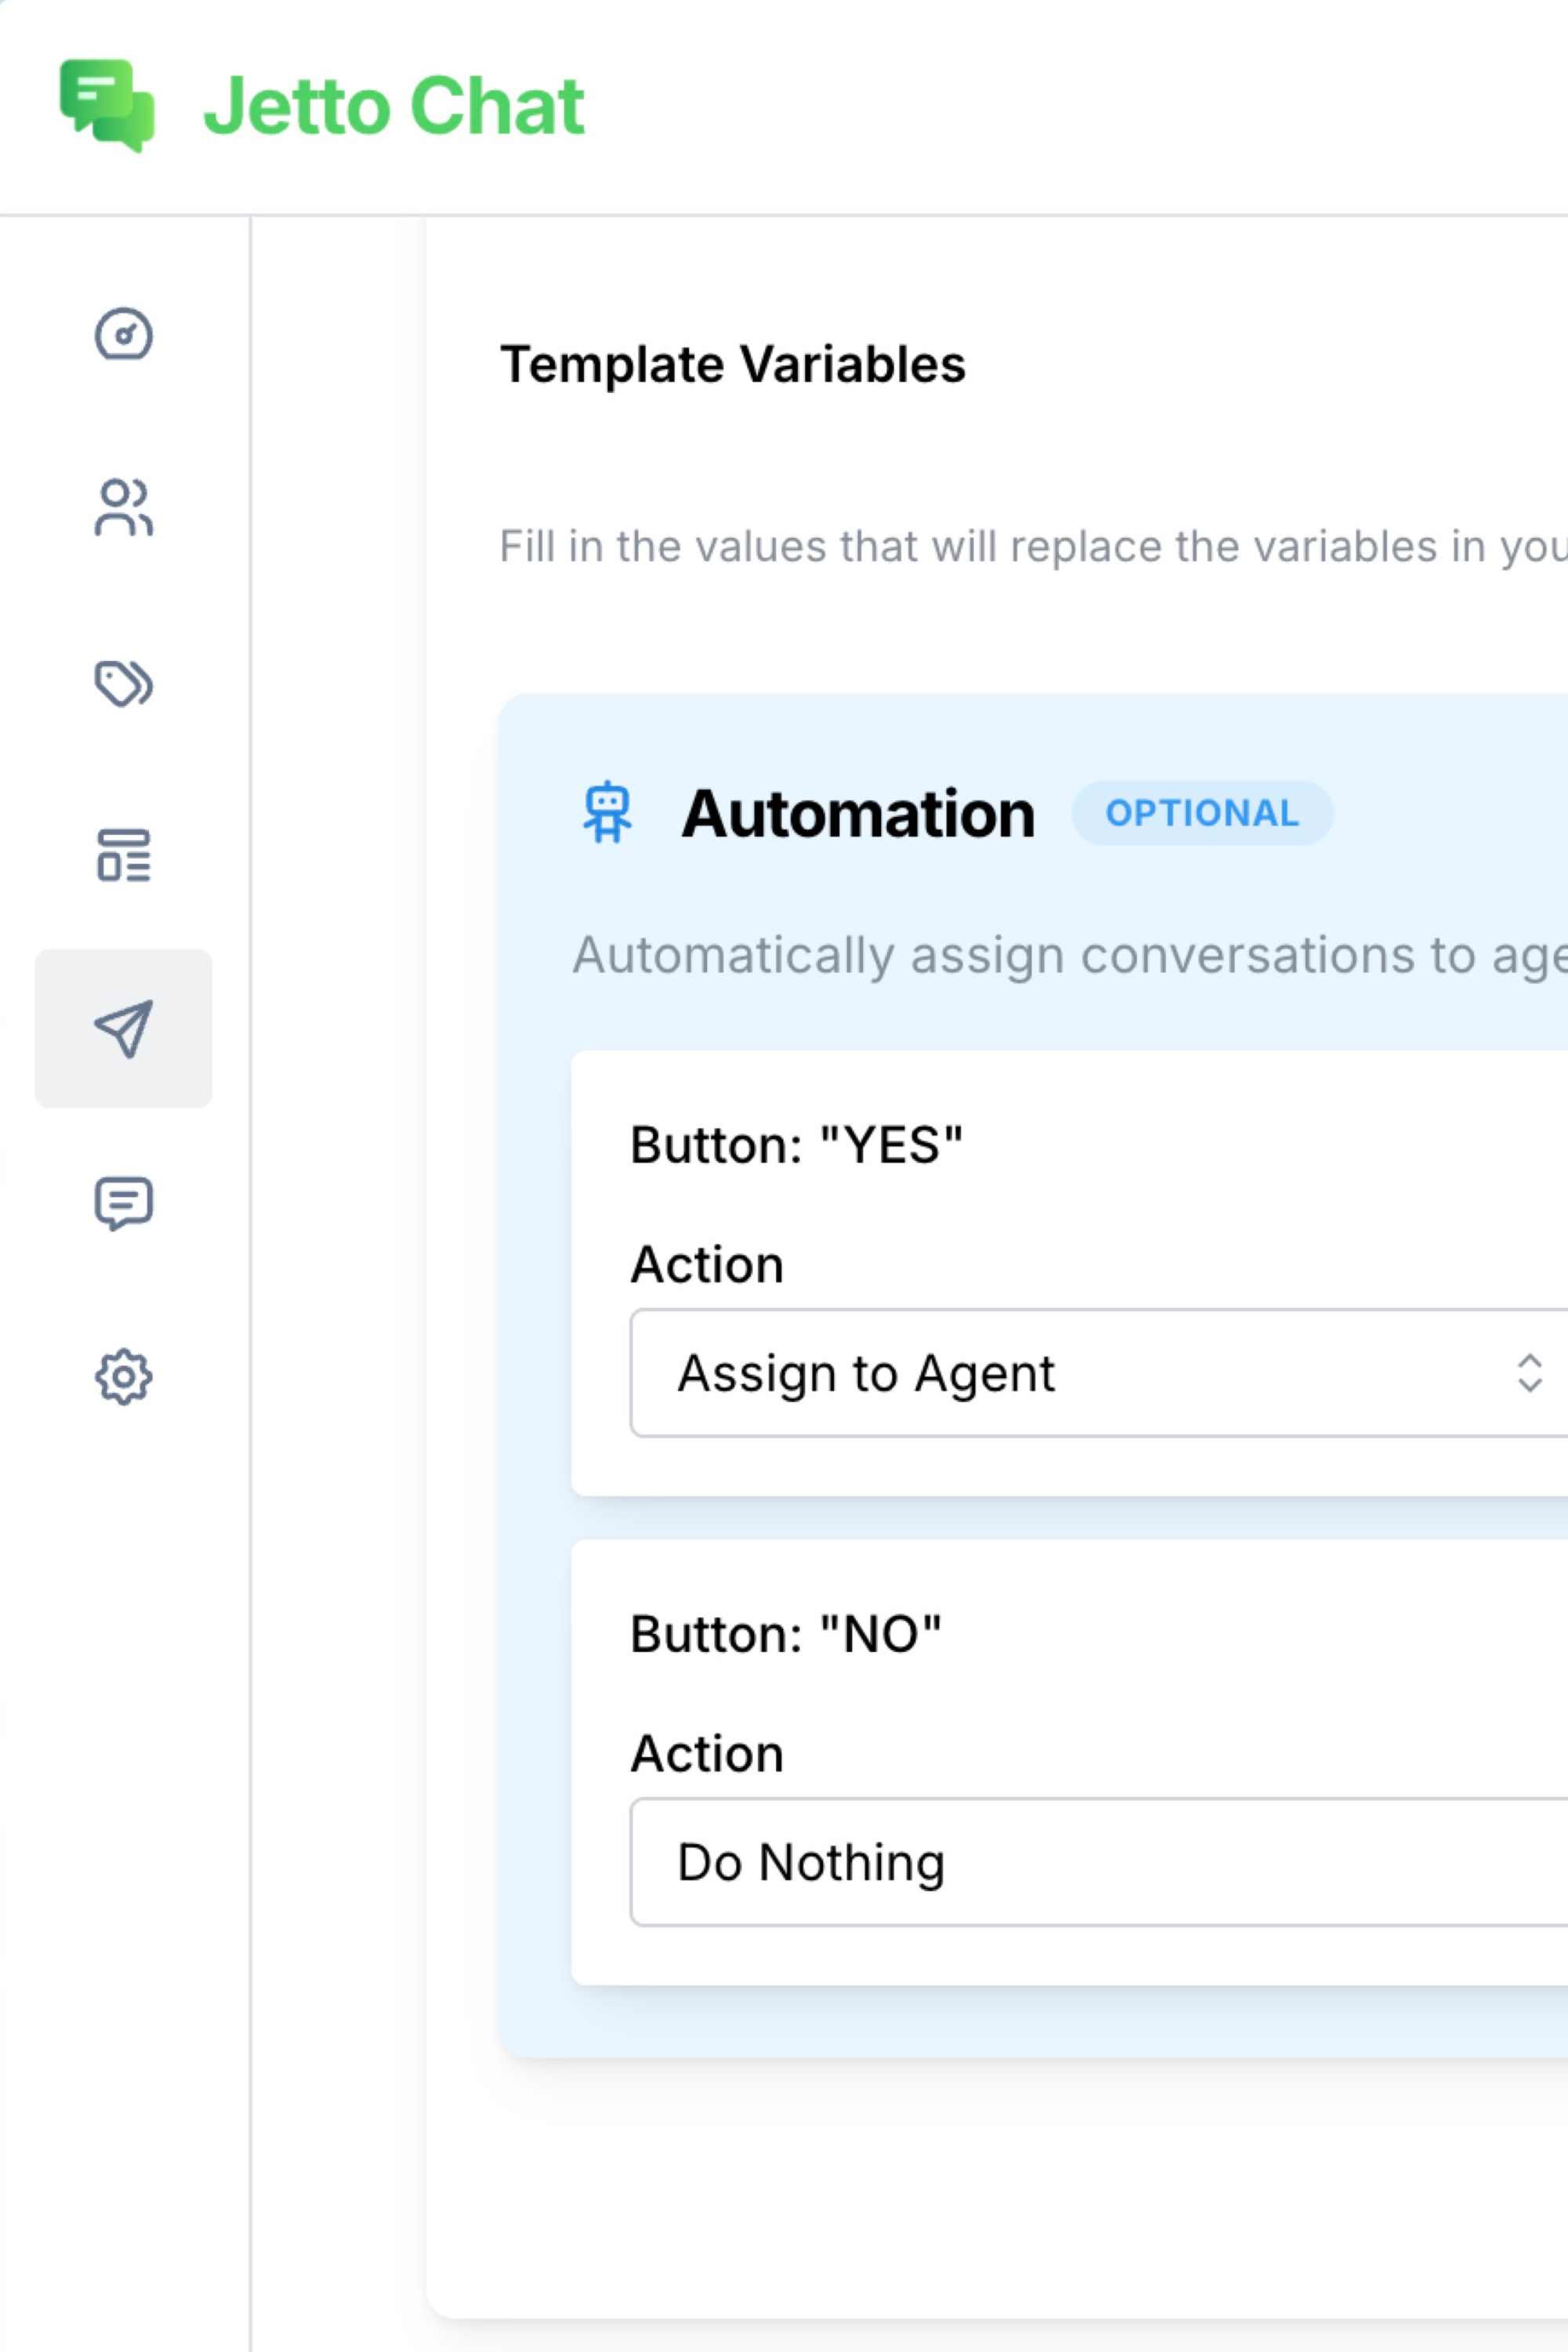Image resolution: width=1568 pixels, height=2352 pixels.
Task: Click the Template Variables heading
Action: coord(733,364)
